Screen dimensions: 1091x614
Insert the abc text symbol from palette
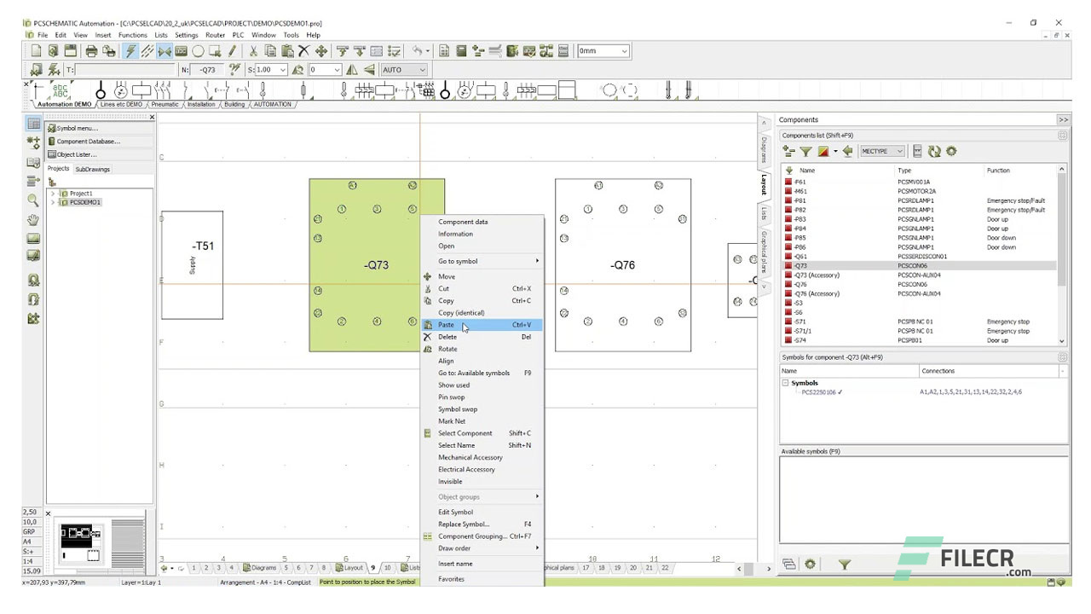[x=60, y=91]
